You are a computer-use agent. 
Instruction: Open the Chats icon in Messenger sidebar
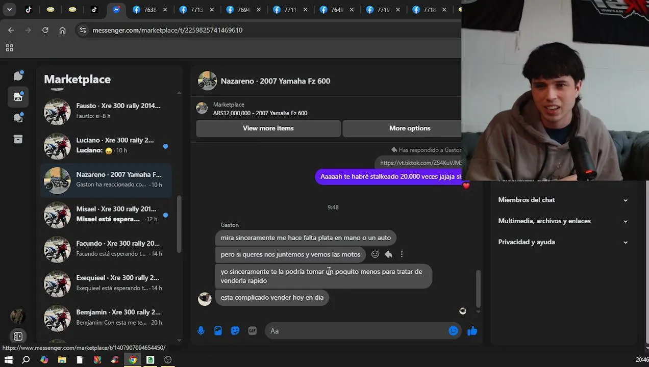point(18,76)
